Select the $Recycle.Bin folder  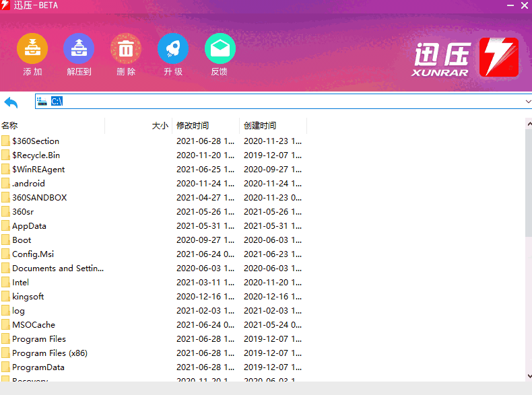tap(36, 155)
